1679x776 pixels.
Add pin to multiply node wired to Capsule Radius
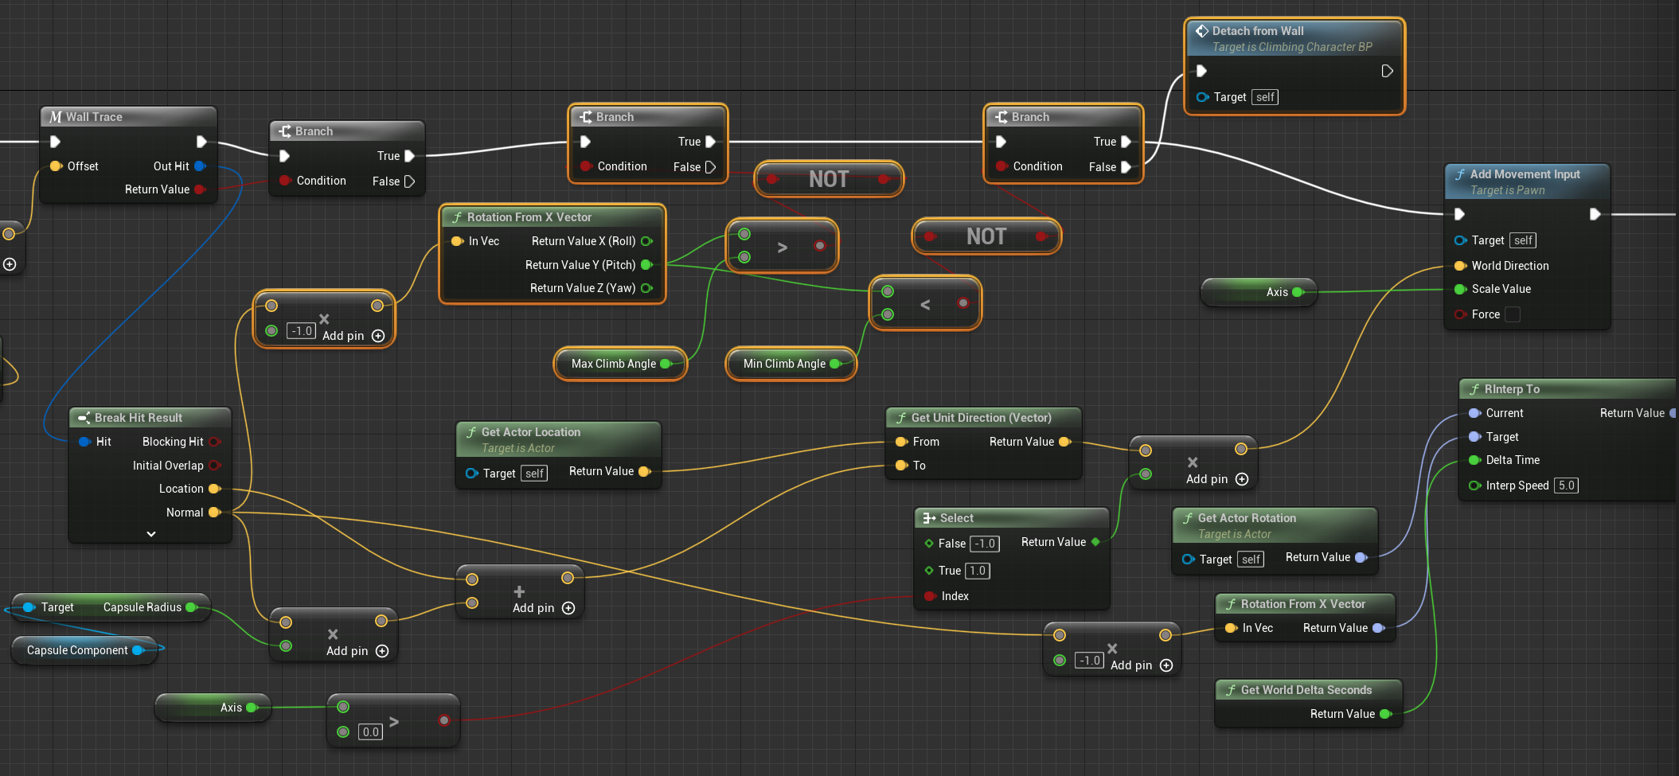pos(382,651)
